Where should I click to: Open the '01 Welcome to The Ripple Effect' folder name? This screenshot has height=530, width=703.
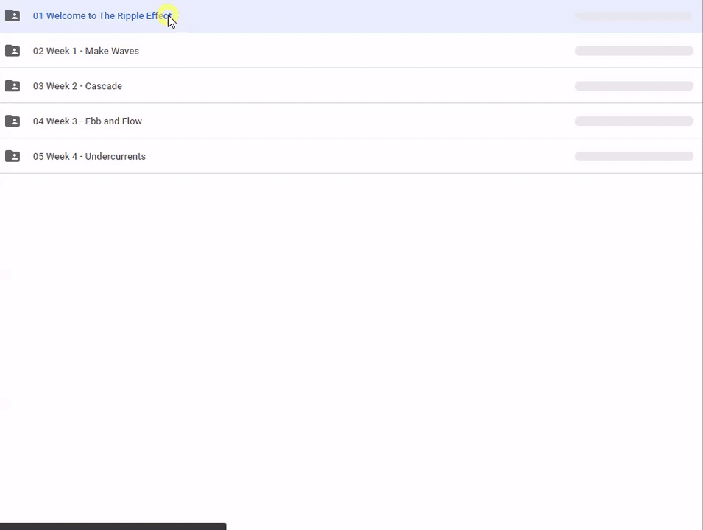pyautogui.click(x=99, y=16)
